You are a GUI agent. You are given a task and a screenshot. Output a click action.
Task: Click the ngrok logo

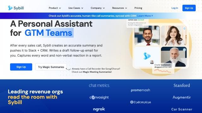[99, 109]
